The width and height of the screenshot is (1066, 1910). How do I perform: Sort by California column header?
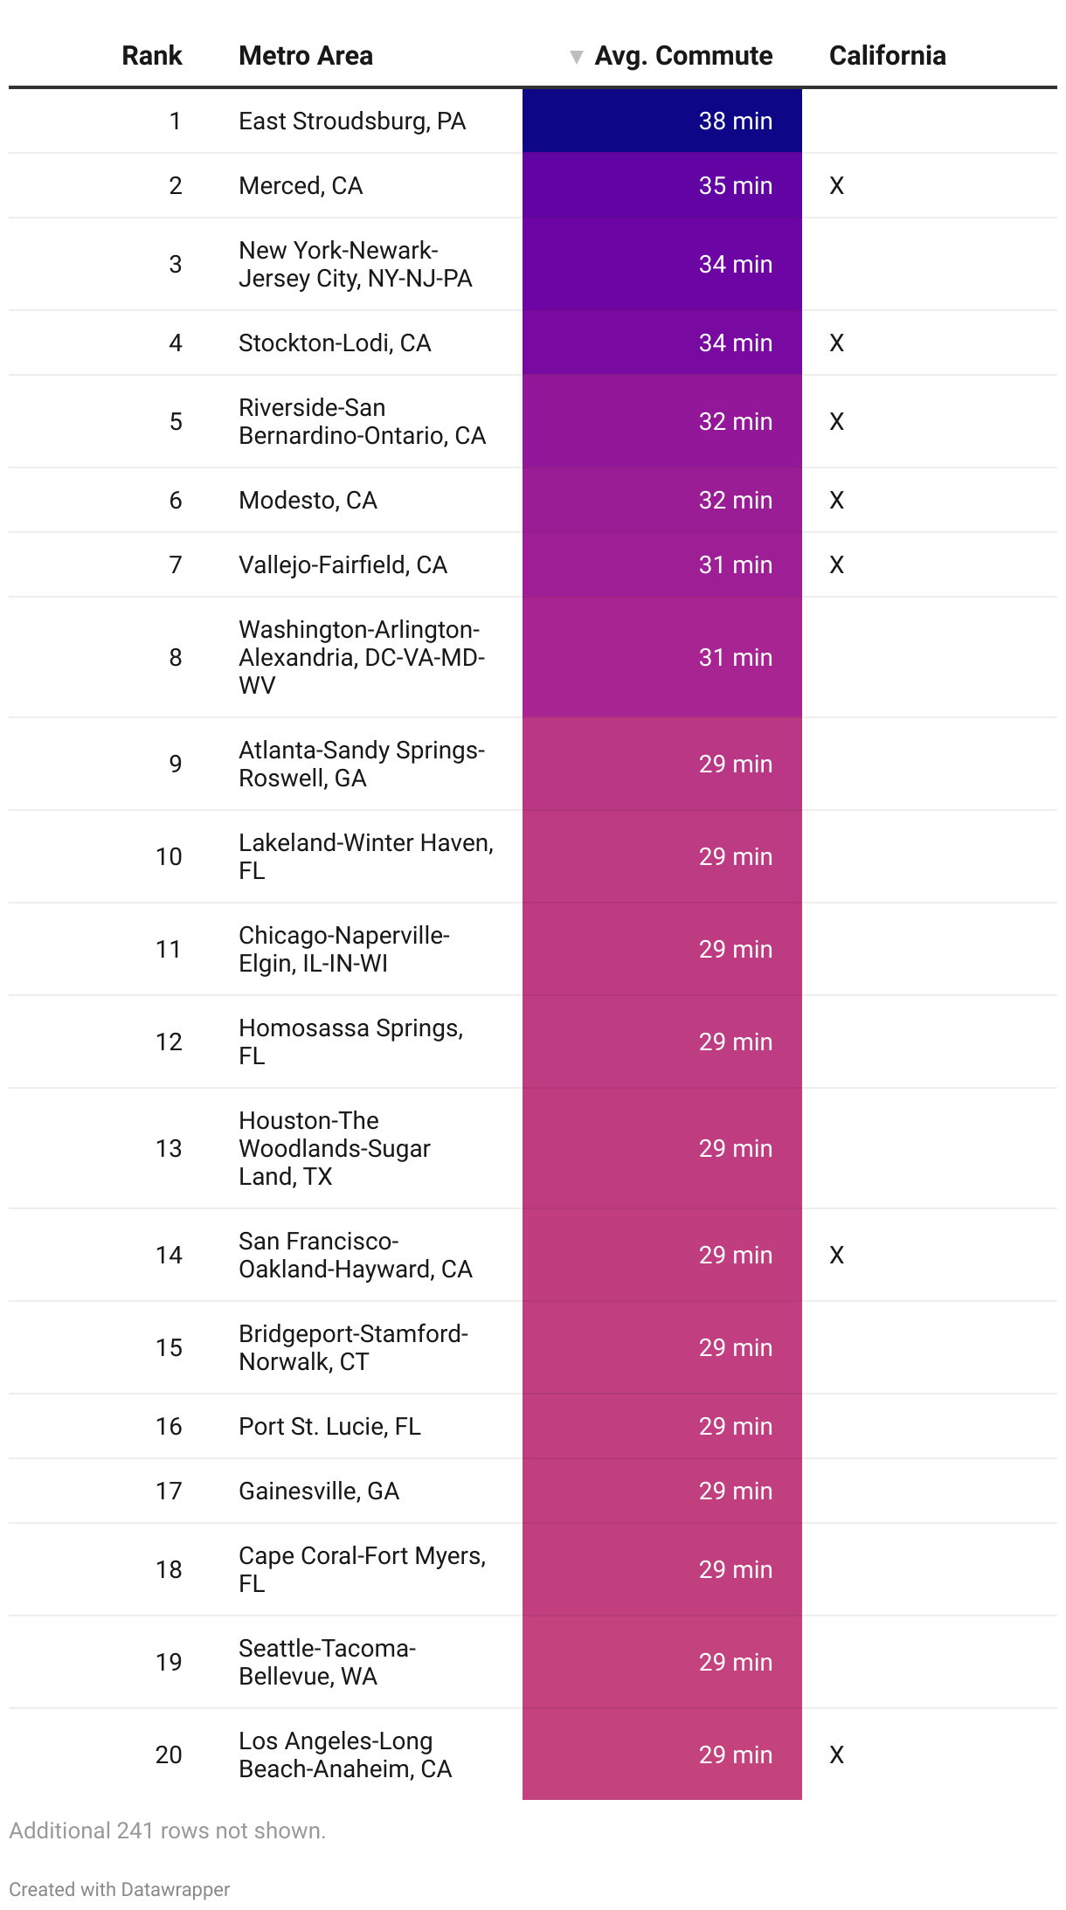coord(888,56)
